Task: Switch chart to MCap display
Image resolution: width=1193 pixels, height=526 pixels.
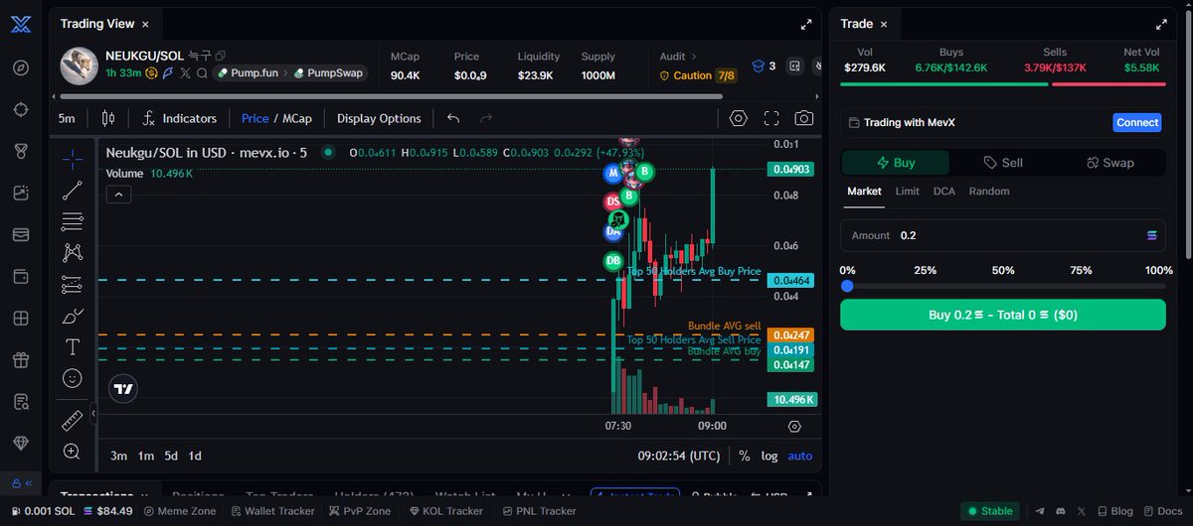Action: [x=297, y=118]
